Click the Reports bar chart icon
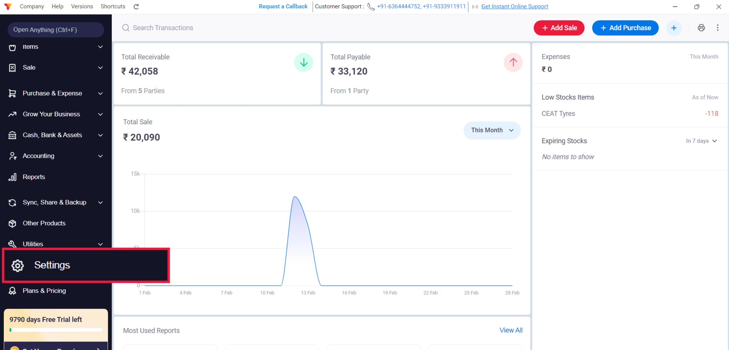Screen dimensions: 729x350 12,177
